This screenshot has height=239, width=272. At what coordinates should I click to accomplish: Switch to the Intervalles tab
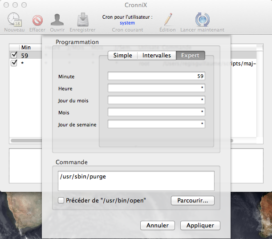coord(157,56)
